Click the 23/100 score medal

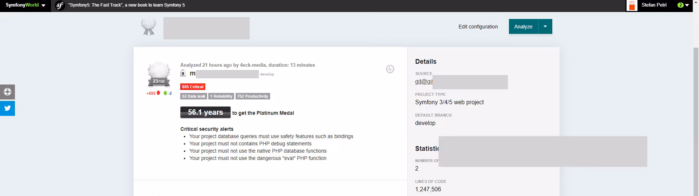click(158, 75)
